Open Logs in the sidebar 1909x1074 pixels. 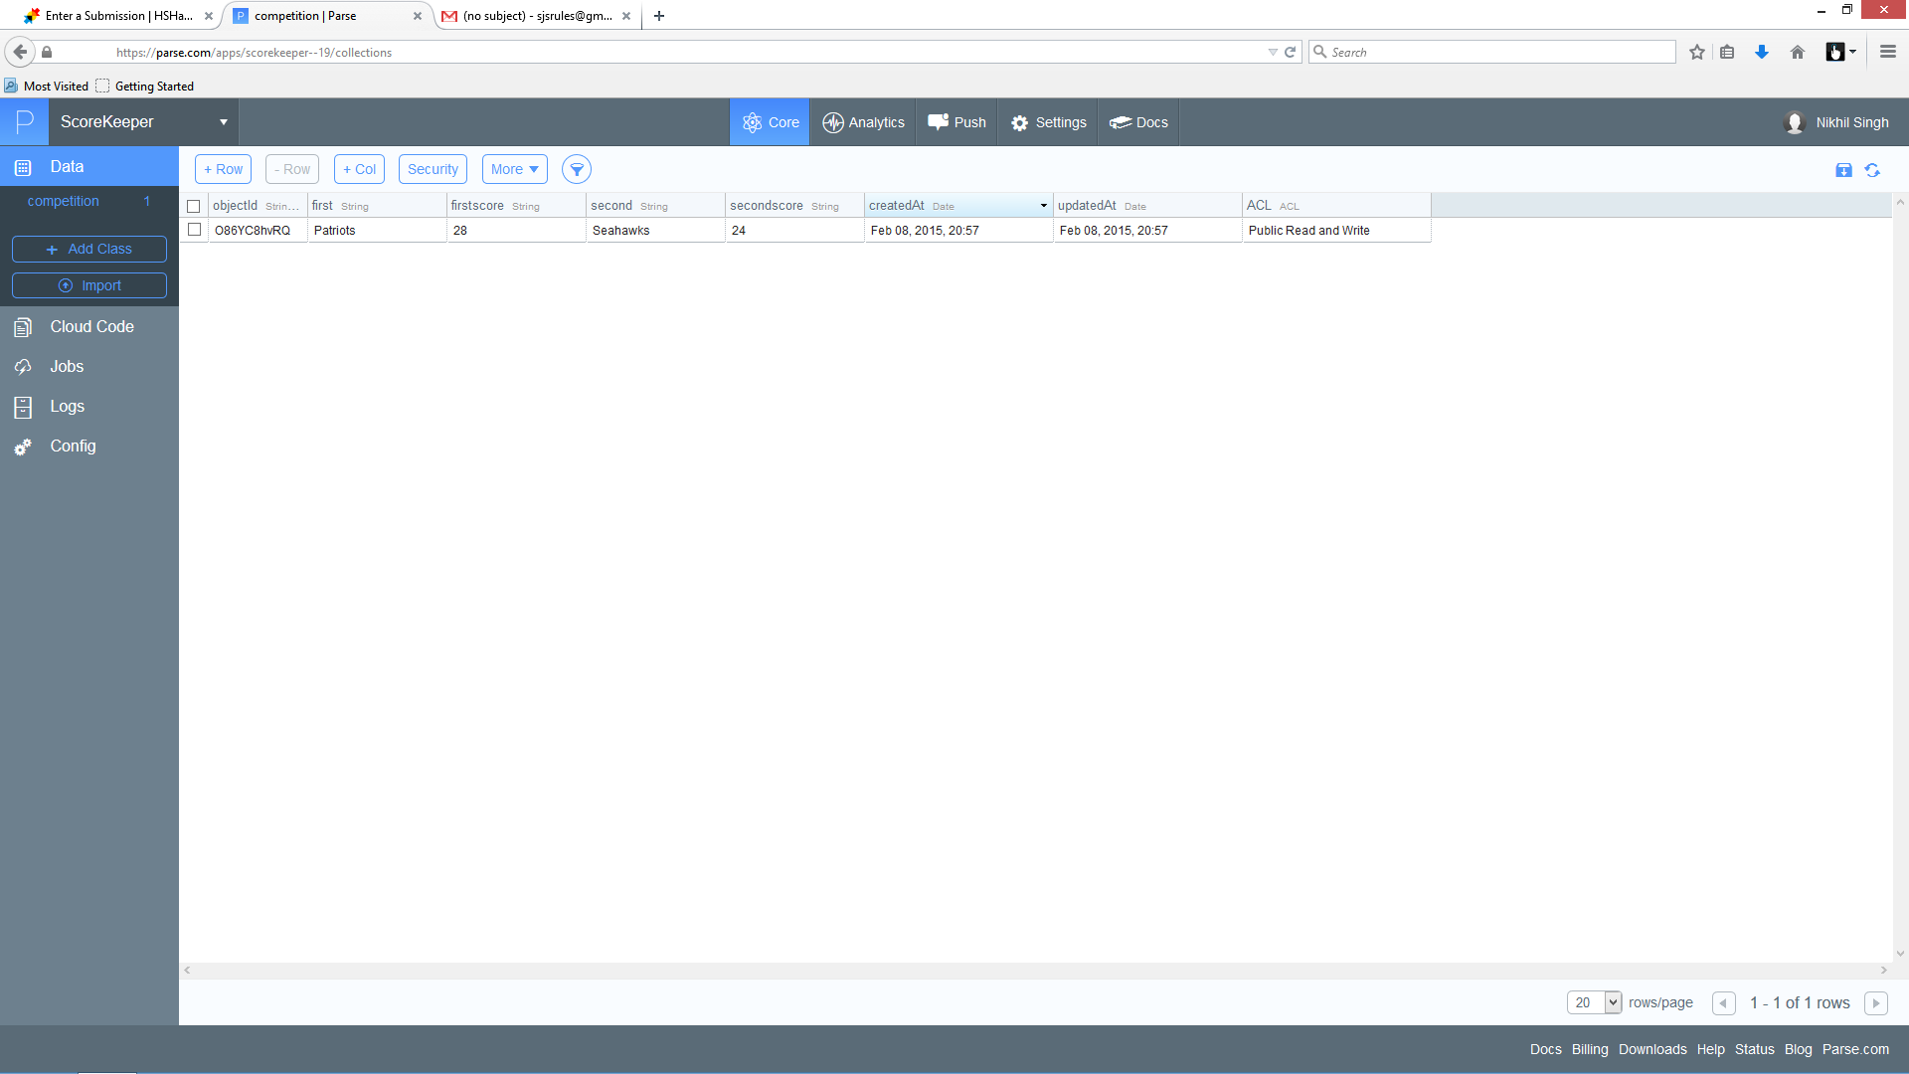[67, 407]
